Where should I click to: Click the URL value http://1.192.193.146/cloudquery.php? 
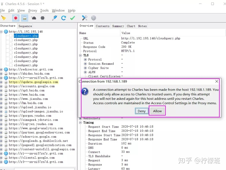[151, 39]
